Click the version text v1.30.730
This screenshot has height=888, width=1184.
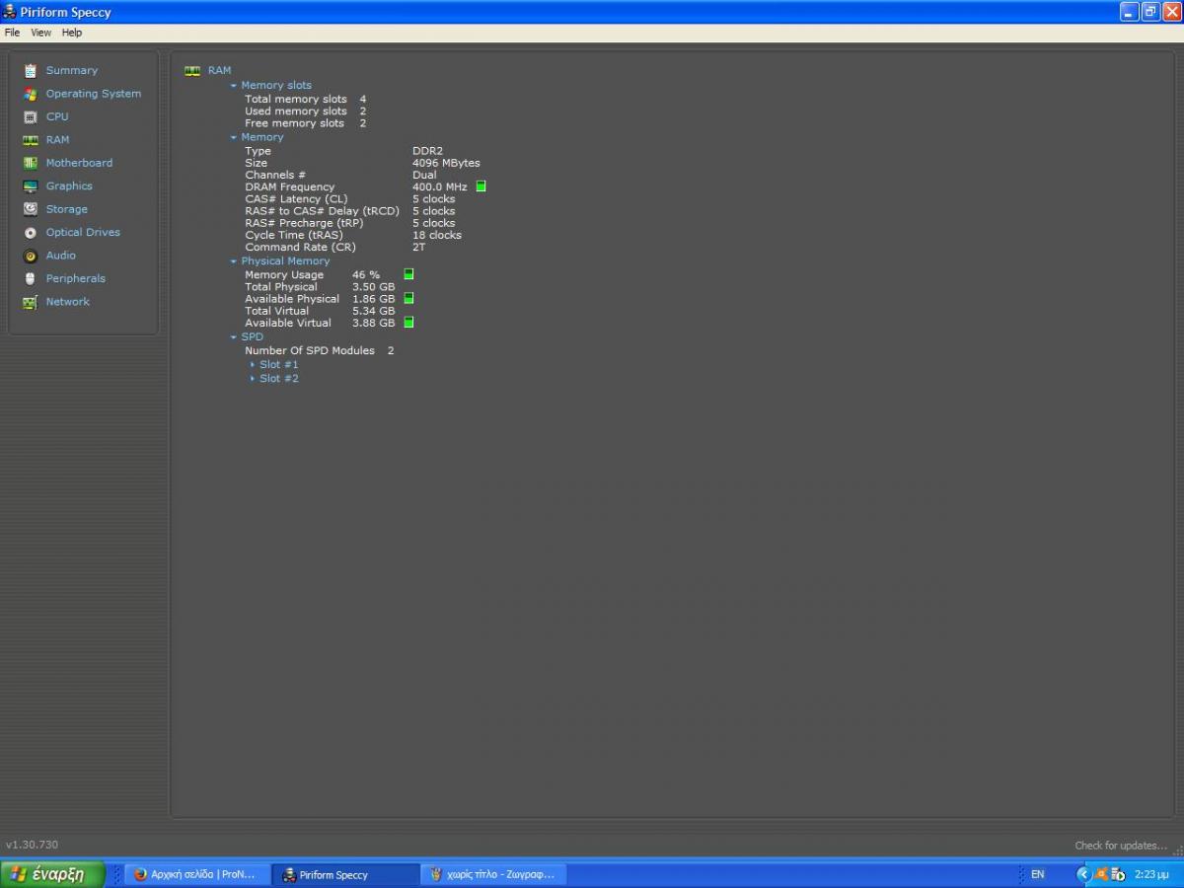click(33, 846)
